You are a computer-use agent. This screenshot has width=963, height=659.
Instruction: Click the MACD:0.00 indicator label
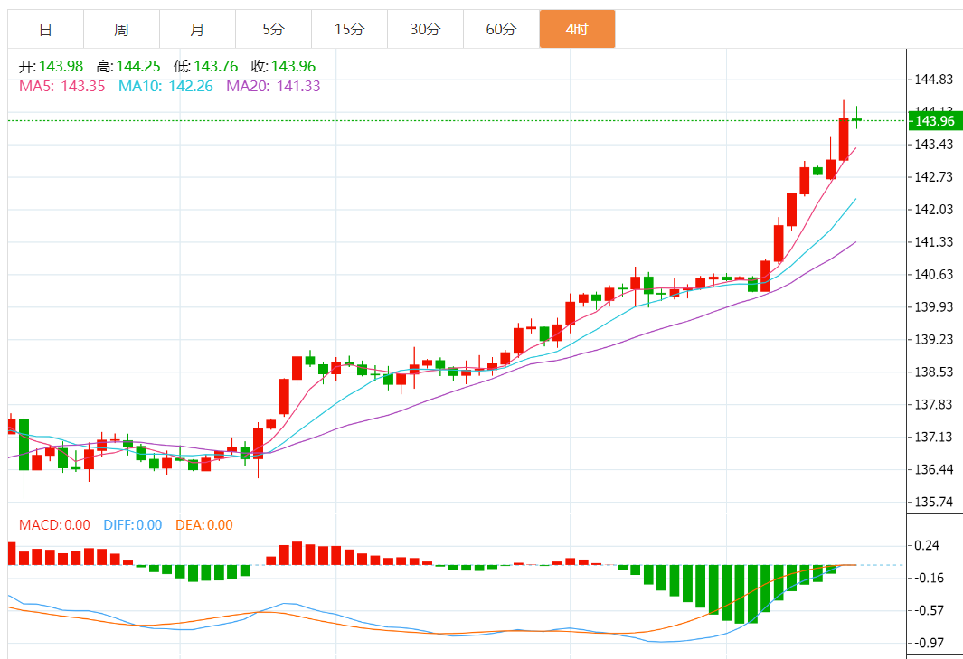(x=54, y=525)
